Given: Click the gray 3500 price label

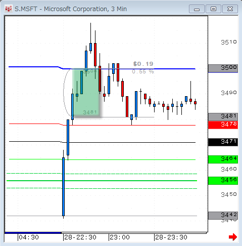Looking at the screenshot, I should coord(223,68).
